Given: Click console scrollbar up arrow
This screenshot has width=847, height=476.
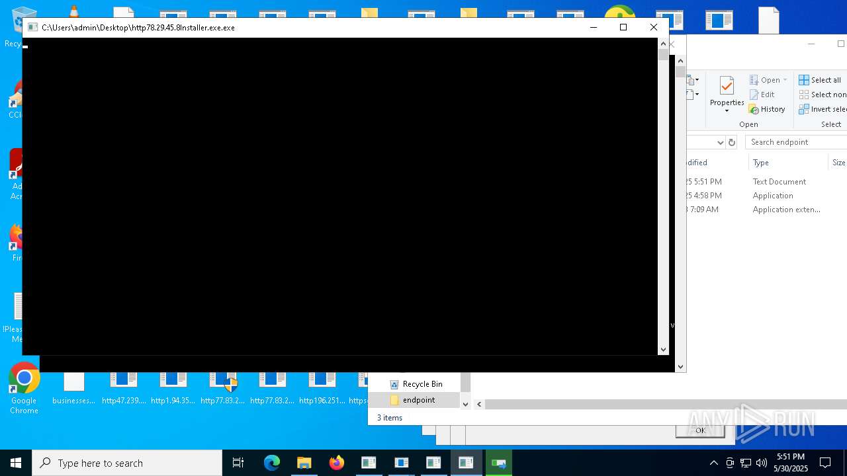Looking at the screenshot, I should pyautogui.click(x=663, y=43).
